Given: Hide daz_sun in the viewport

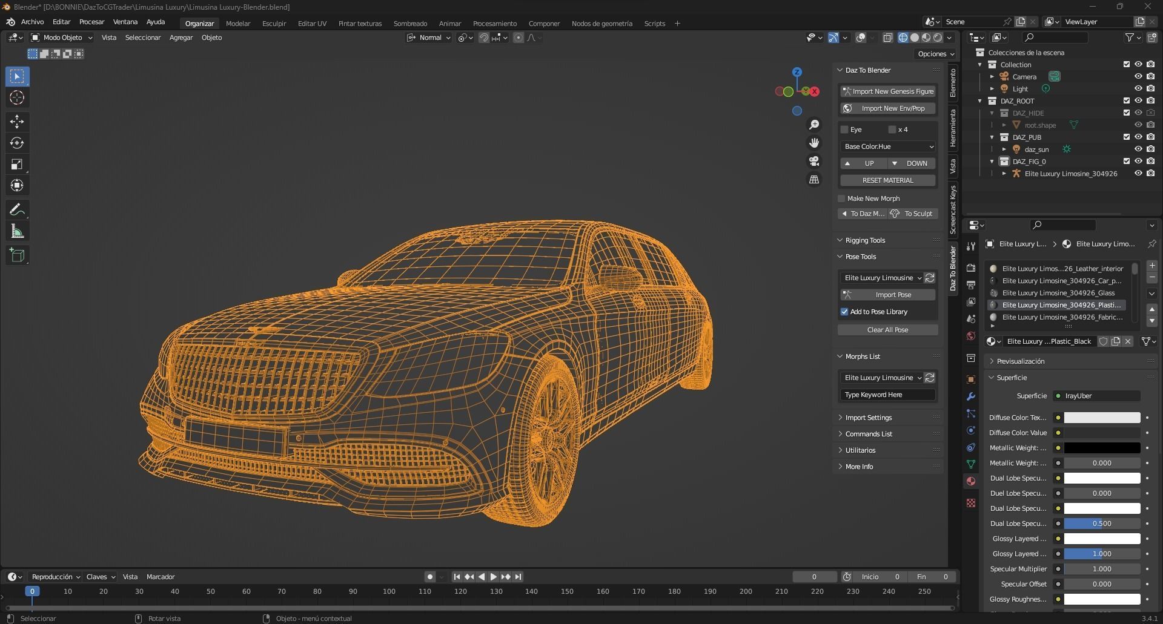Looking at the screenshot, I should (x=1138, y=149).
